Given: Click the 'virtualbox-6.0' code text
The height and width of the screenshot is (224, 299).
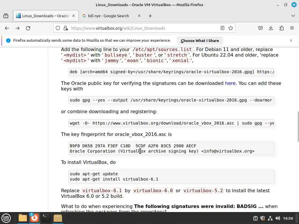Looking at the screenshot, I should pyautogui.click(x=153, y=191).
